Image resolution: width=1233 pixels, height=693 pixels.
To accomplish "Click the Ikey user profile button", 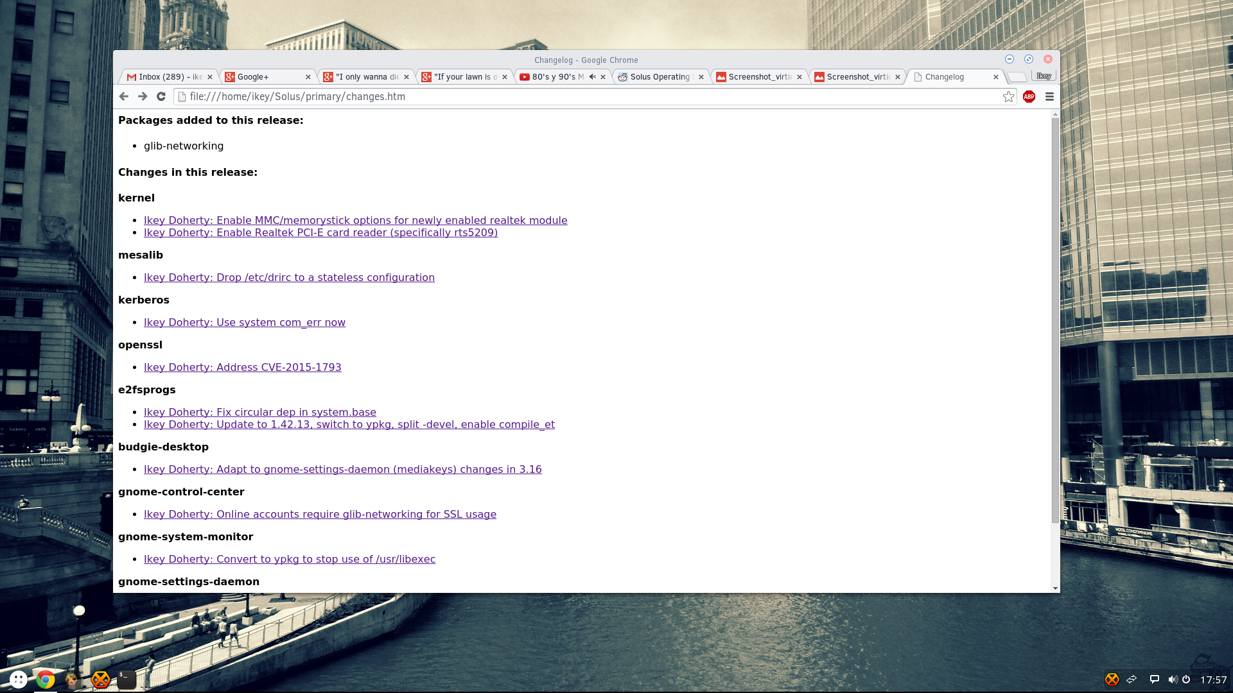I will pos(1044,76).
